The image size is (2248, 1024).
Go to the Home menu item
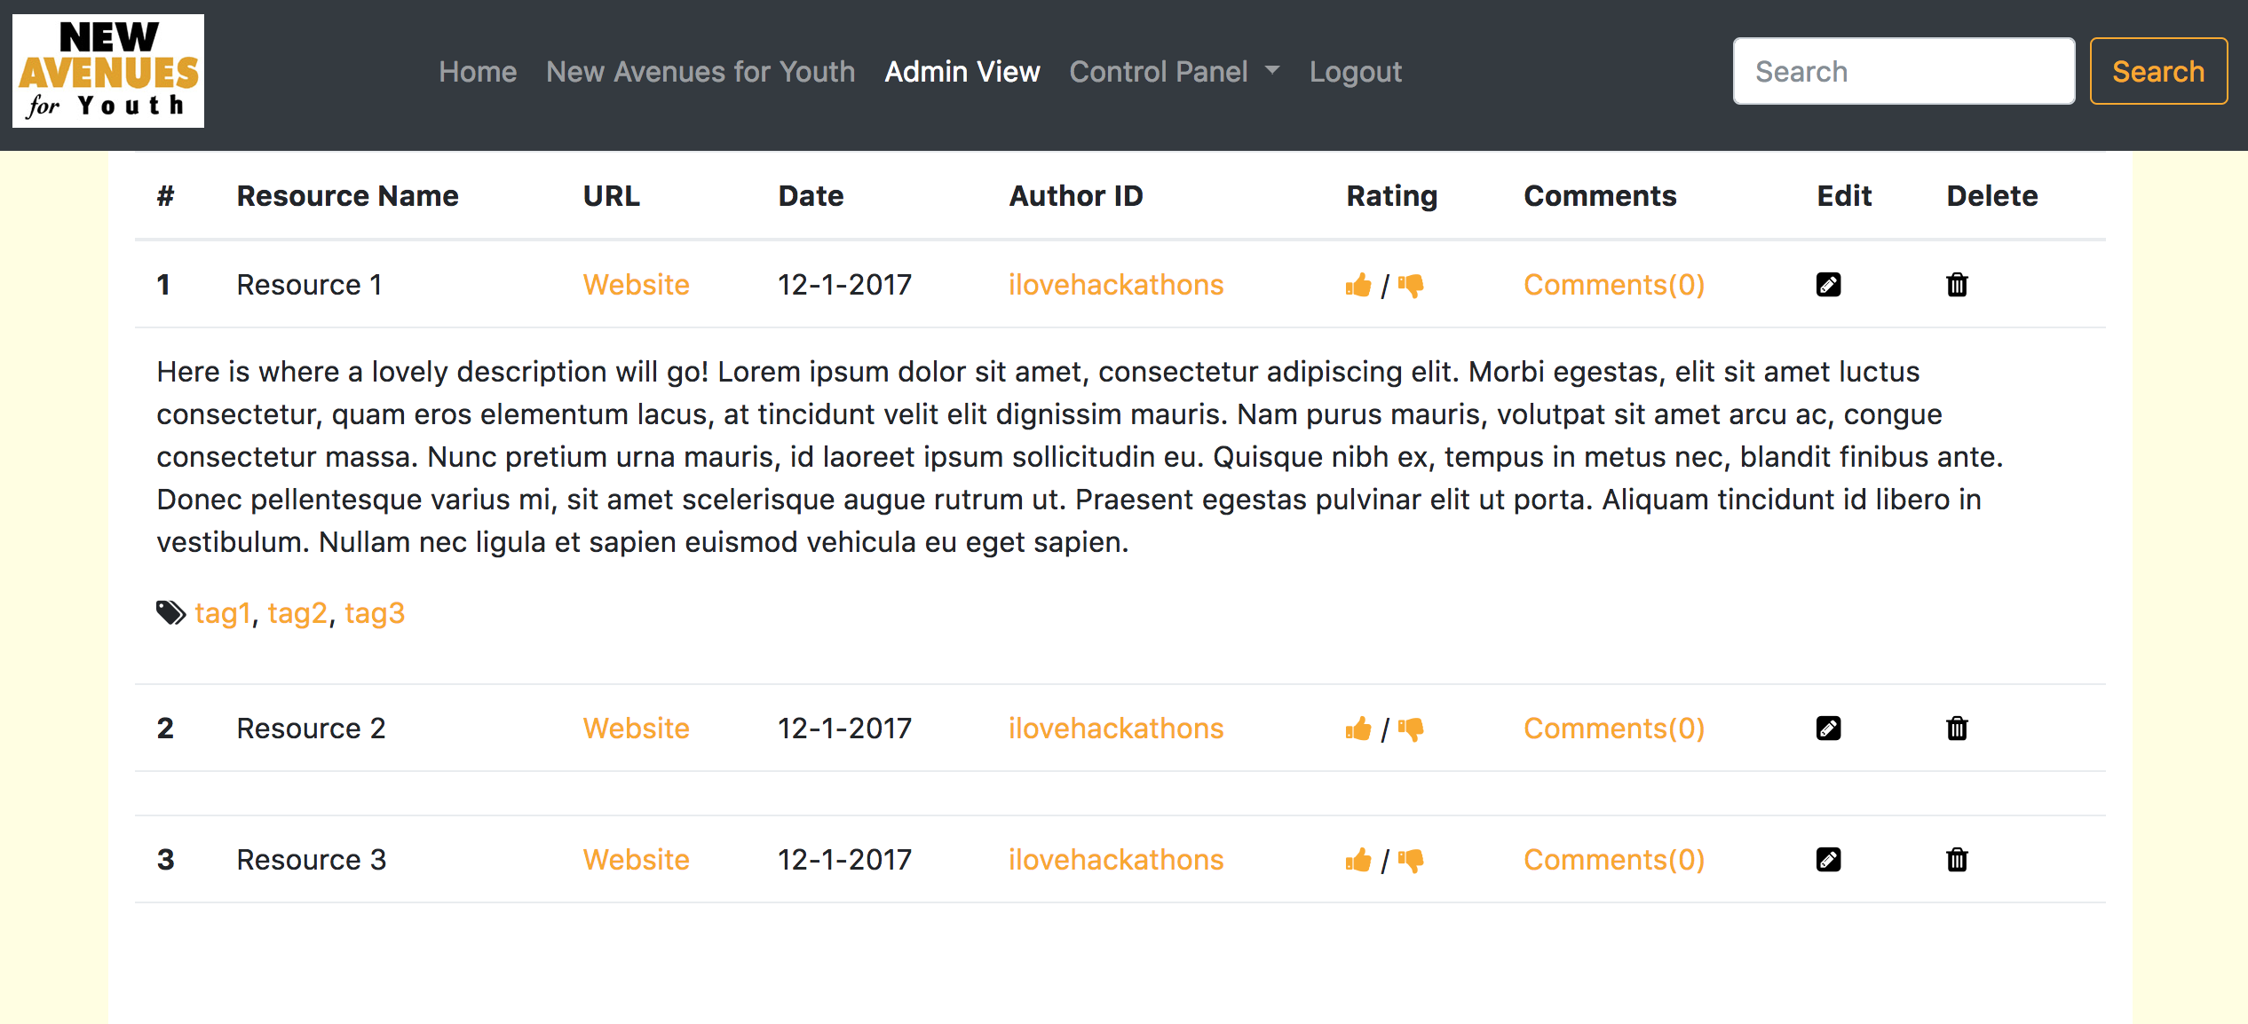[478, 72]
